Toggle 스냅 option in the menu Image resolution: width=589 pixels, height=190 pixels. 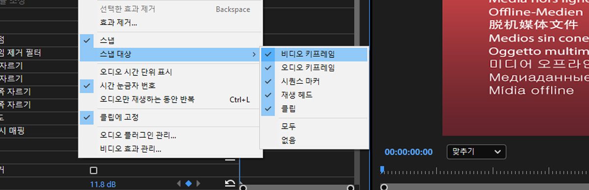click(170, 41)
